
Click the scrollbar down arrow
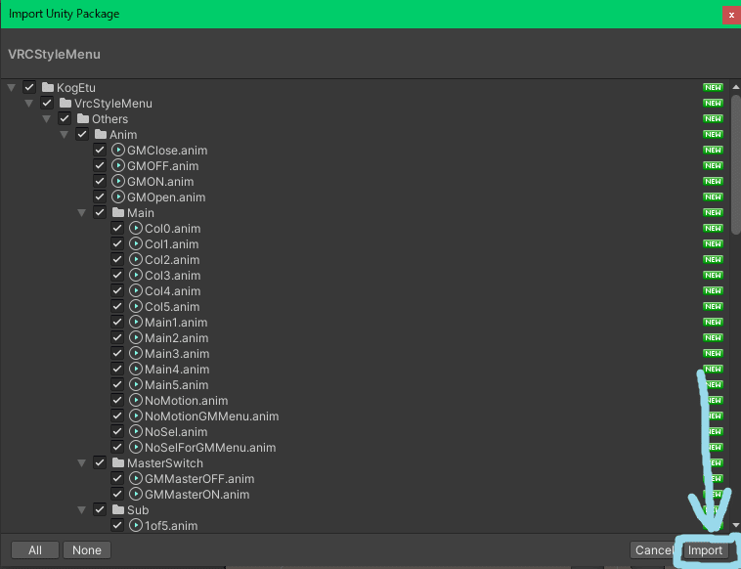coord(735,525)
